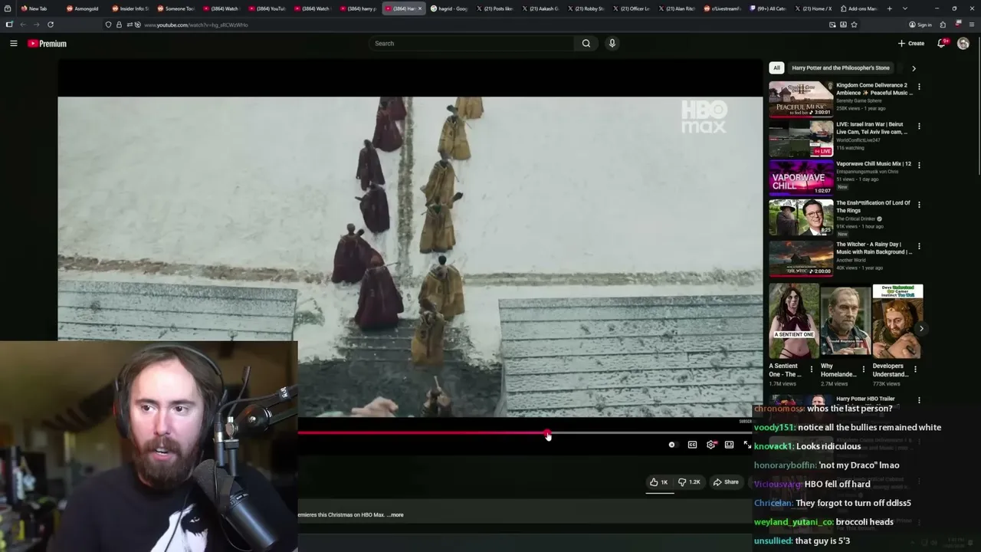Open the YouTube notifications bell
Screen dimensions: 981x552
pyautogui.click(x=942, y=44)
